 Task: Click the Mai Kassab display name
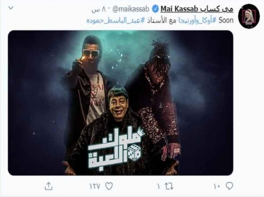point(179,9)
